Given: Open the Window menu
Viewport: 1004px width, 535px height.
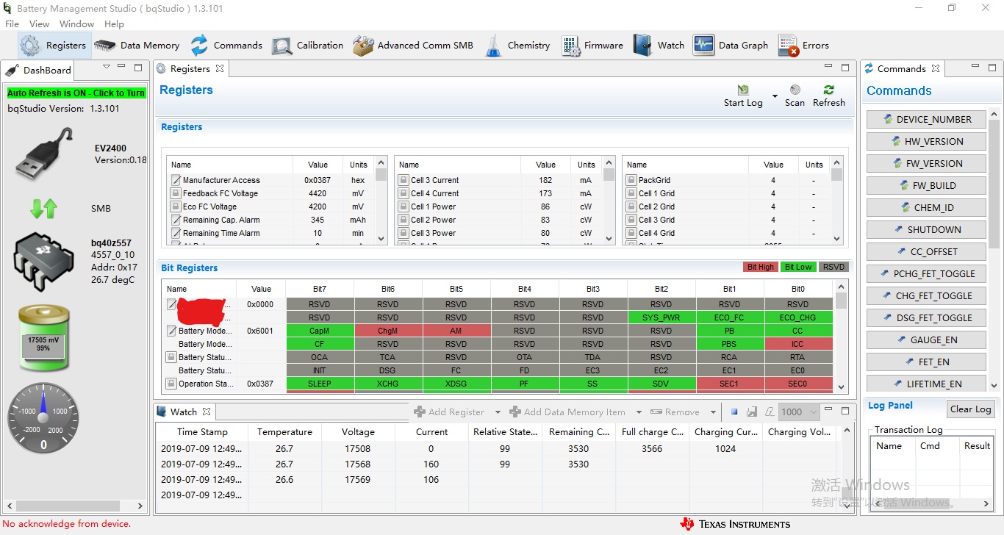Looking at the screenshot, I should click(x=76, y=24).
